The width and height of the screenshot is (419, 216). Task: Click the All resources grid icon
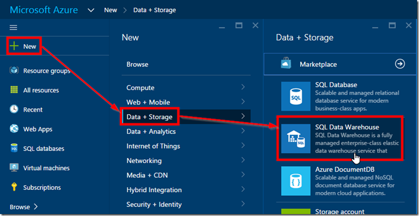tap(14, 90)
